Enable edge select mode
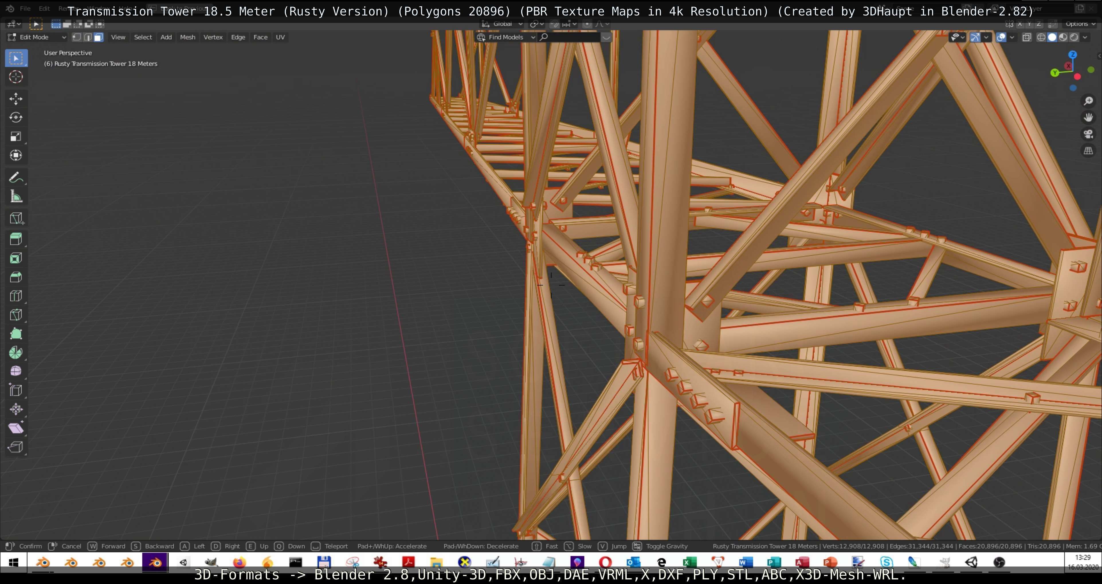Image resolution: width=1102 pixels, height=584 pixels. (x=88, y=37)
